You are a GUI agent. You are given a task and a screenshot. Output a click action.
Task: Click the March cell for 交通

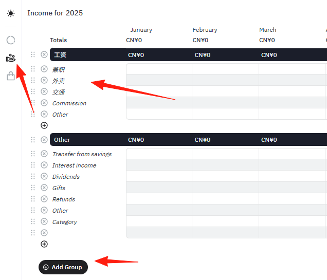(x=292, y=91)
